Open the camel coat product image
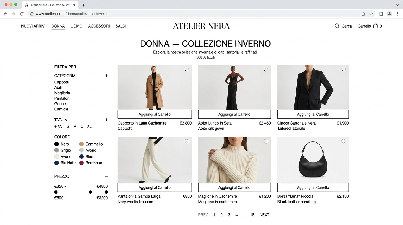This screenshot has width=403, height=225. click(155, 87)
